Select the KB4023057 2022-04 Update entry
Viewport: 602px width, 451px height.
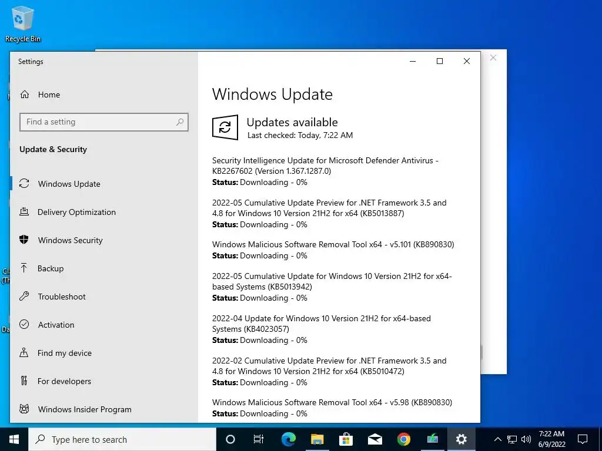click(x=322, y=329)
